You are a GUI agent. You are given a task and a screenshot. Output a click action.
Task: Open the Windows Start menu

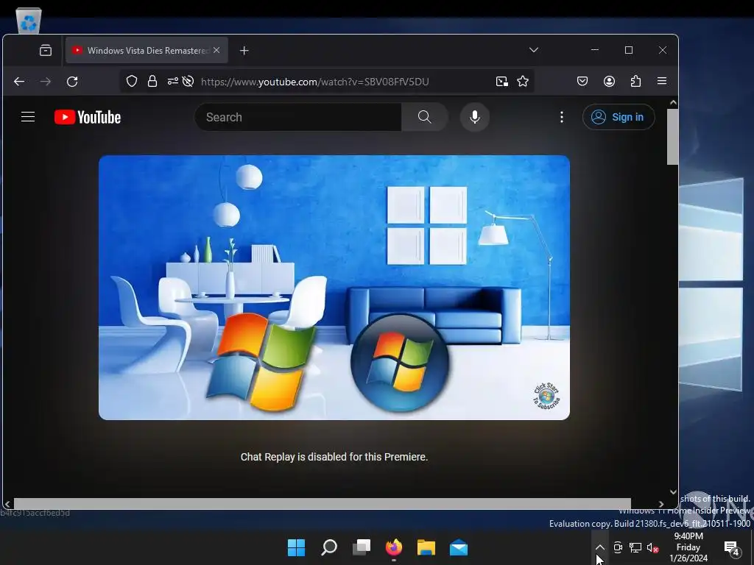point(296,547)
